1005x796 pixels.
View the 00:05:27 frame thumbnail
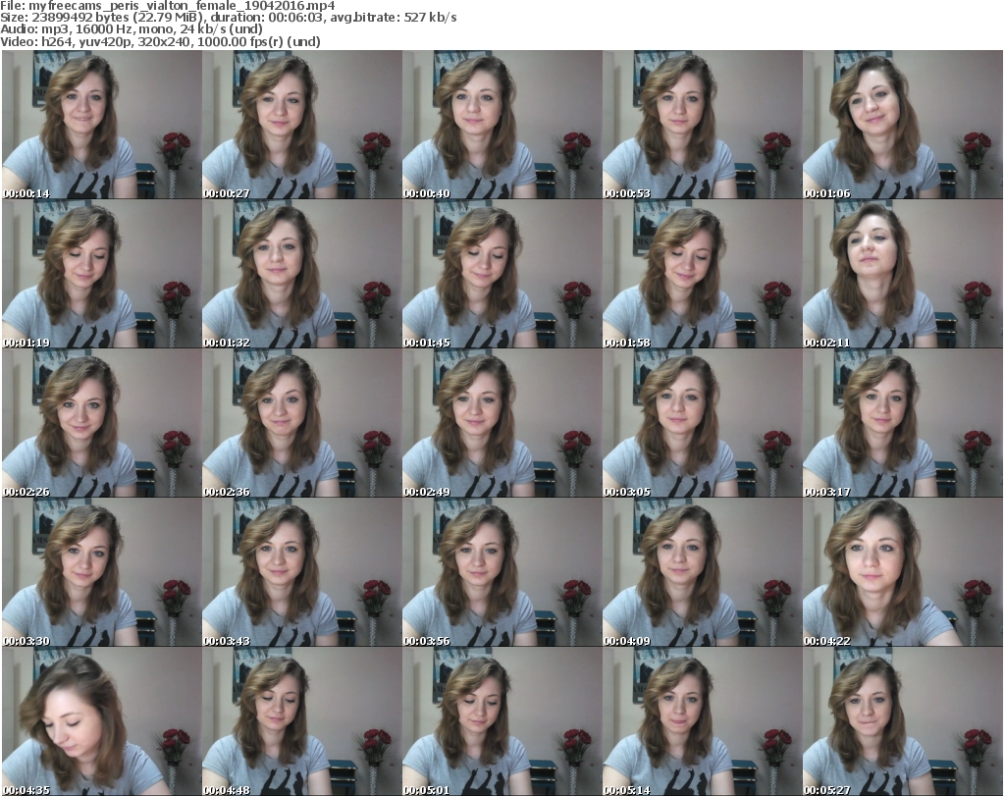tap(903, 721)
